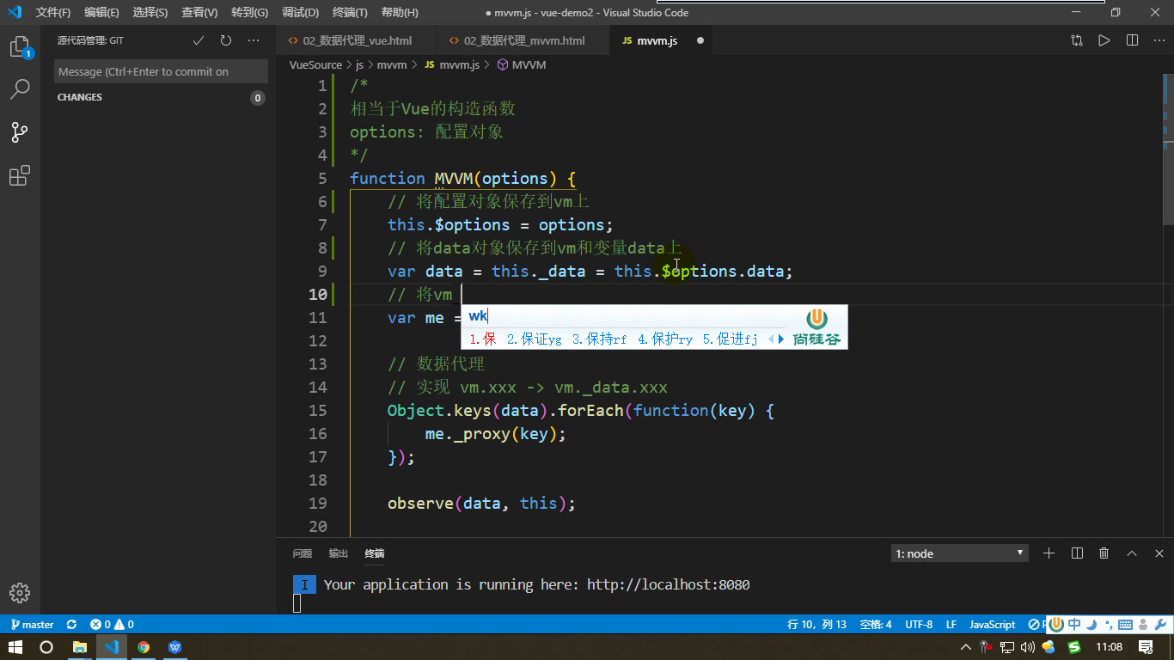The height and width of the screenshot is (660, 1174).
Task: Select the mvvm.js editor tab
Action: (657, 40)
